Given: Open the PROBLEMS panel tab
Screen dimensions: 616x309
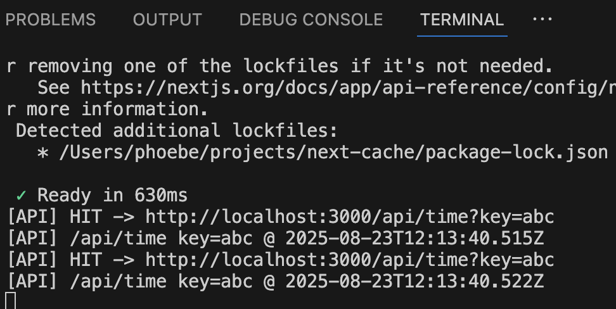Looking at the screenshot, I should point(50,20).
